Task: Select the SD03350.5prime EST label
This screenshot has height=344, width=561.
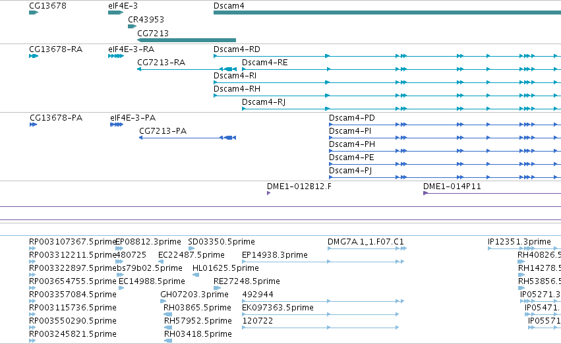Action: [x=221, y=242]
